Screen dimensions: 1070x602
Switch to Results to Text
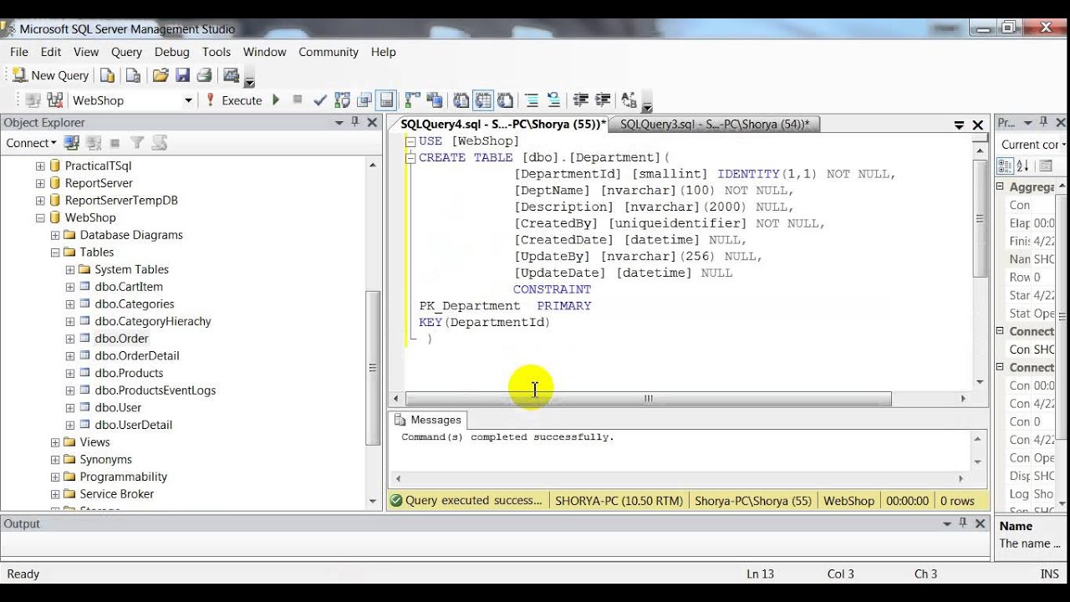click(x=461, y=100)
